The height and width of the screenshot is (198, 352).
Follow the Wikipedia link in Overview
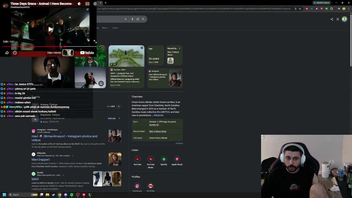[x=158, y=115]
